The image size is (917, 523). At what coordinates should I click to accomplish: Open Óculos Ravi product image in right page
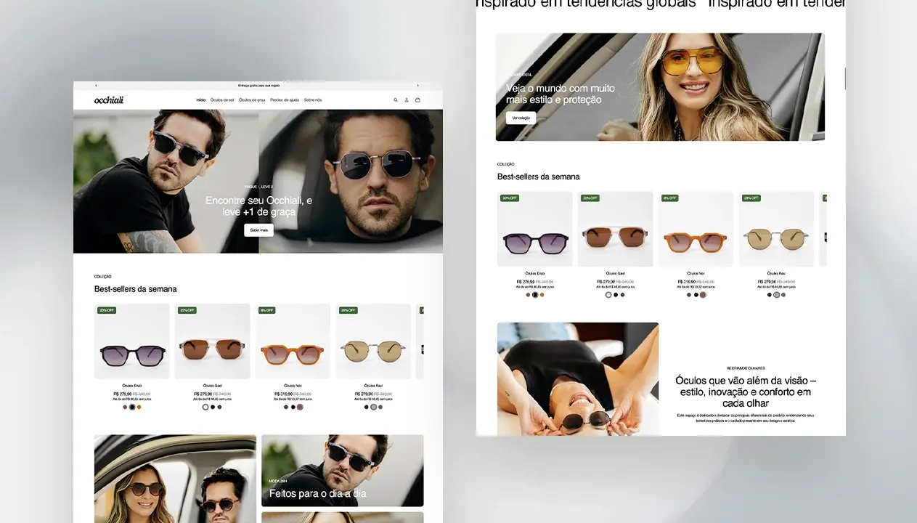pyautogui.click(x=777, y=229)
